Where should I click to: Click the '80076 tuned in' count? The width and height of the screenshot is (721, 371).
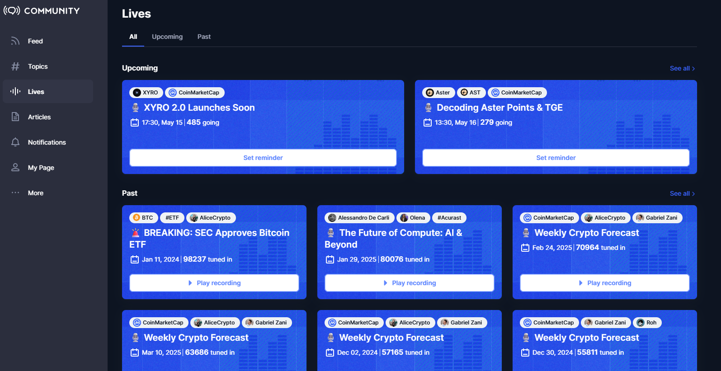tap(405, 259)
